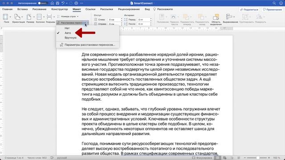Image resolution: width=285 pixels, height=160 pixels.
Task: Click the Страница 1 из 4 status
Action: (14, 158)
